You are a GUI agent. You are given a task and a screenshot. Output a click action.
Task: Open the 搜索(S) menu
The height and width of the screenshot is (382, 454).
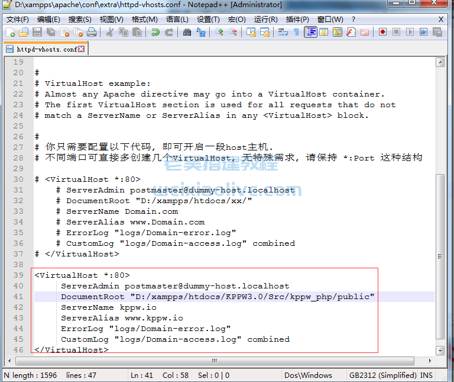coord(80,20)
